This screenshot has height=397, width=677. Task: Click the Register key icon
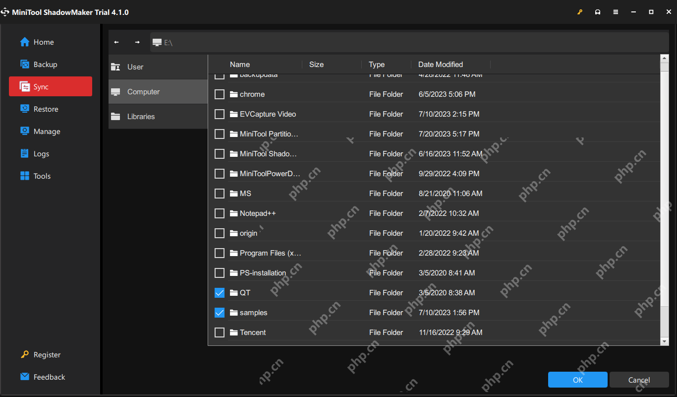(x=25, y=355)
